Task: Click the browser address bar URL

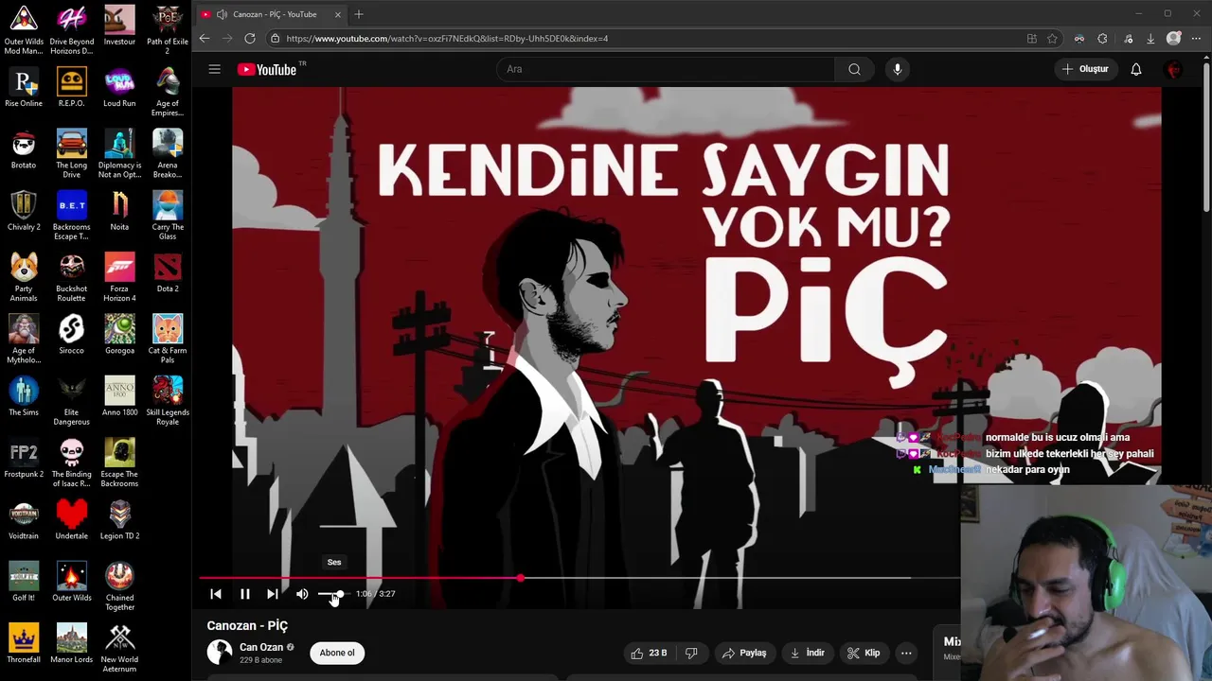Action: [447, 39]
